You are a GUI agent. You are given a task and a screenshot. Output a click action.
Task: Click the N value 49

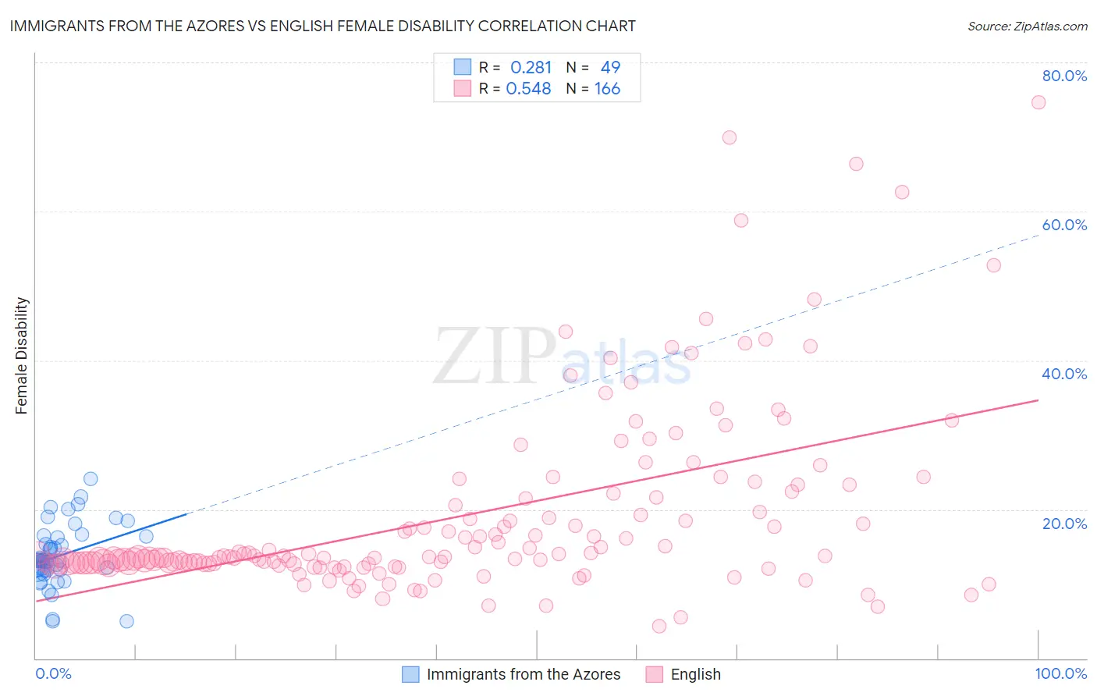click(x=610, y=67)
